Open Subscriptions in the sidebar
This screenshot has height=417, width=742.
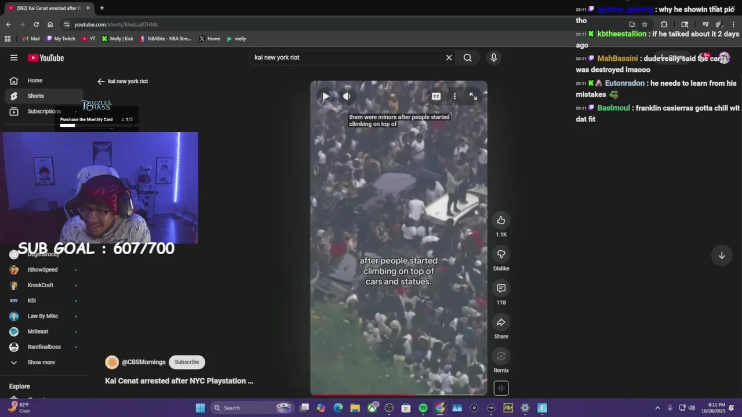[x=43, y=111]
